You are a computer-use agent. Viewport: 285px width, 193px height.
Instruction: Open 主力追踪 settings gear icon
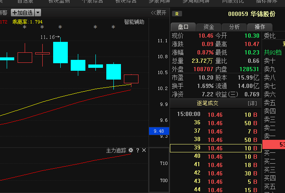[131, 150]
